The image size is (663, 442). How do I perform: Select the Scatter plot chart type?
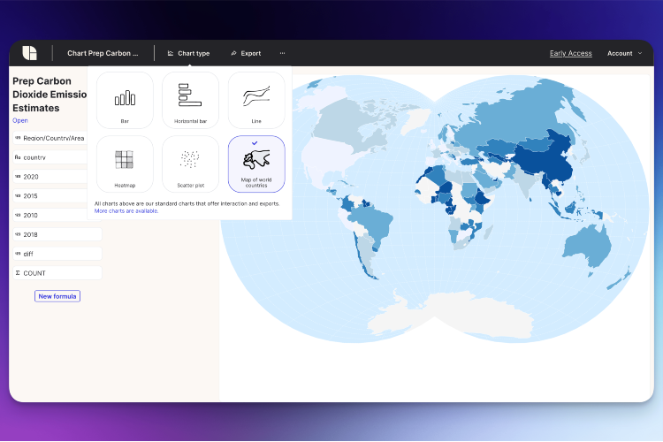[190, 164]
